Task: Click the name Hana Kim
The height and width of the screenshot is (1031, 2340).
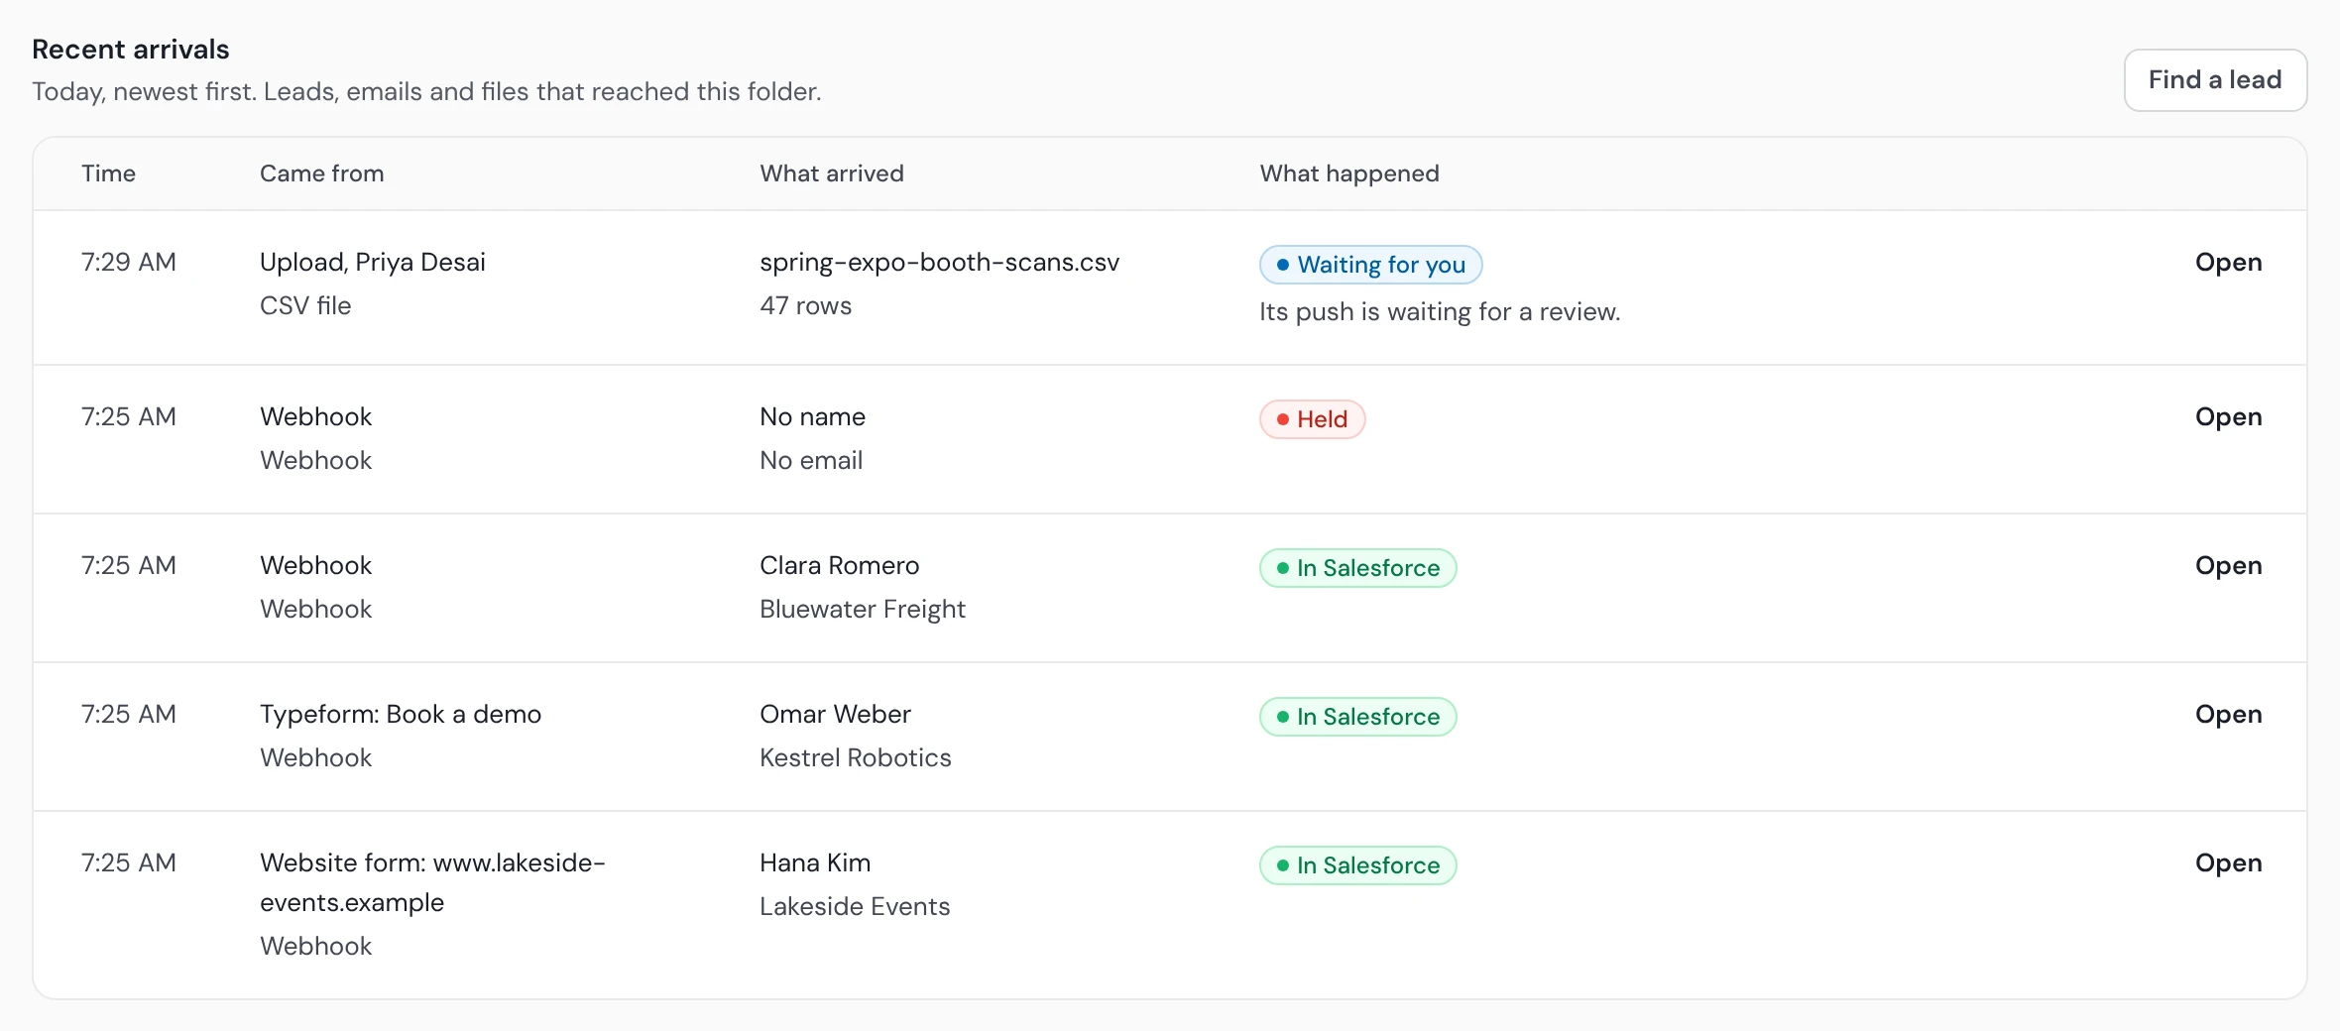Action: 815,863
